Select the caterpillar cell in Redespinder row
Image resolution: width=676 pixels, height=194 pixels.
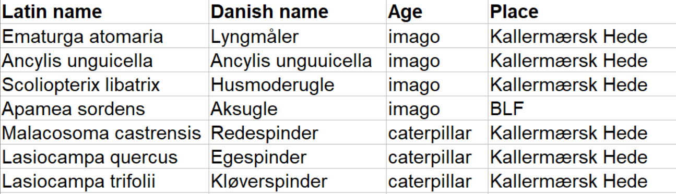click(x=436, y=133)
